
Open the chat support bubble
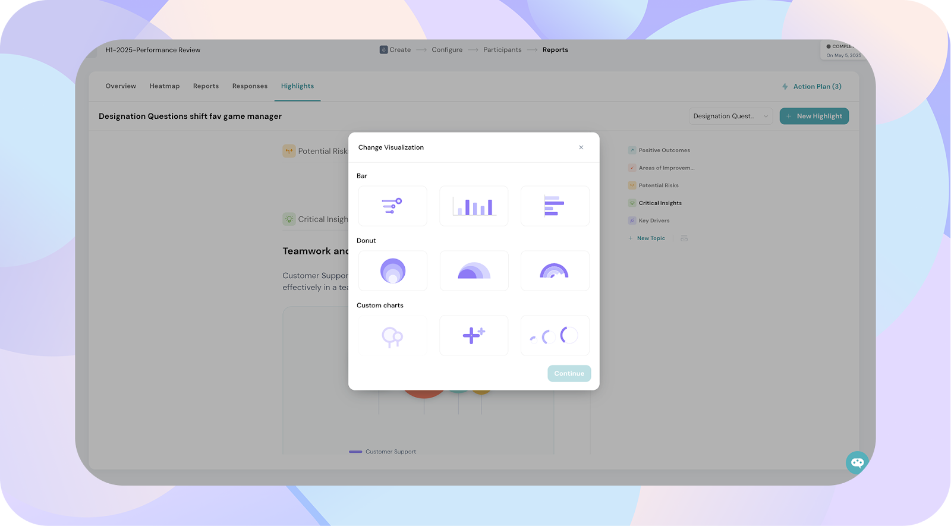tap(857, 462)
